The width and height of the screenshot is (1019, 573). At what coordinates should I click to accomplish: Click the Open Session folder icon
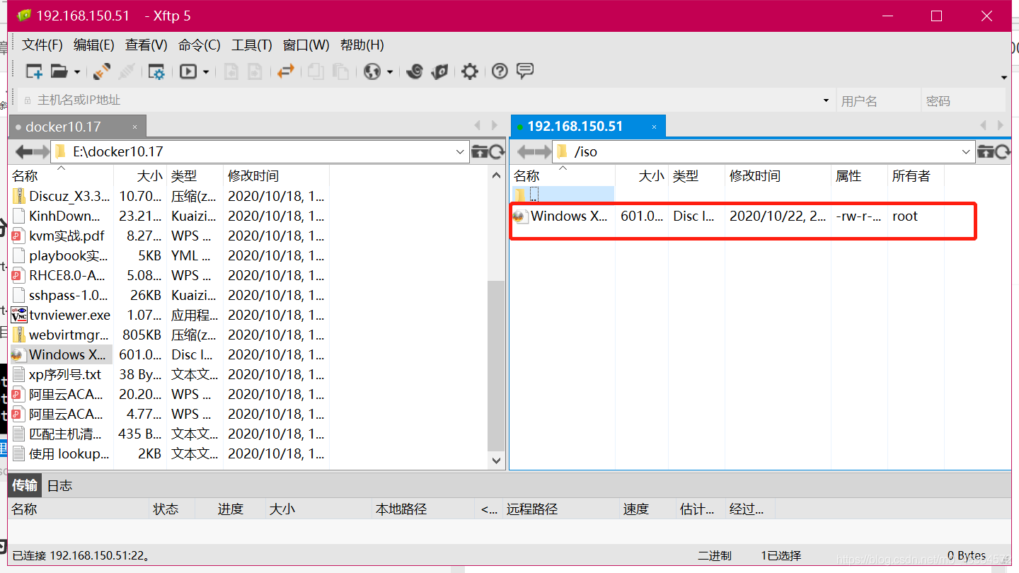(x=59, y=71)
